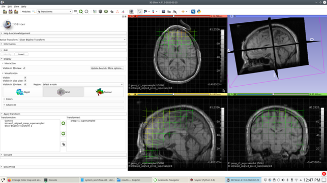
Task: Open the Transforms module green shortcut icon
Action: pyautogui.click(x=106, y=12)
